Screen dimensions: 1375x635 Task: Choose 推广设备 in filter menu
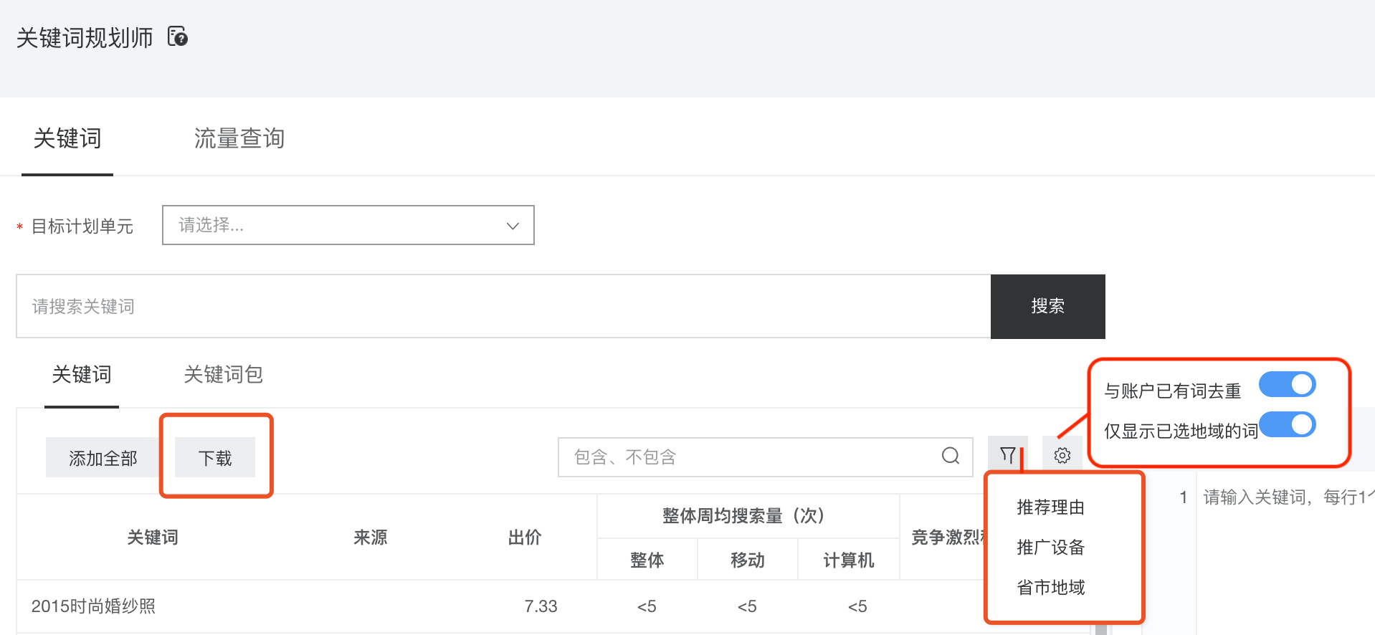coord(1050,548)
